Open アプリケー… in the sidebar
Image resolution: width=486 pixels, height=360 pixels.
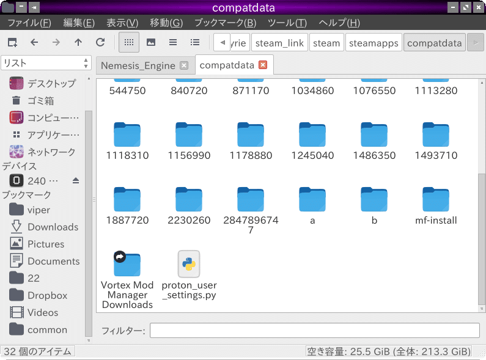coord(43,134)
